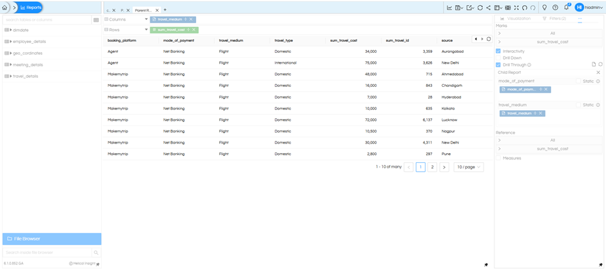Toggle fullscreen with the expand icon

pyautogui.click(x=516, y=8)
